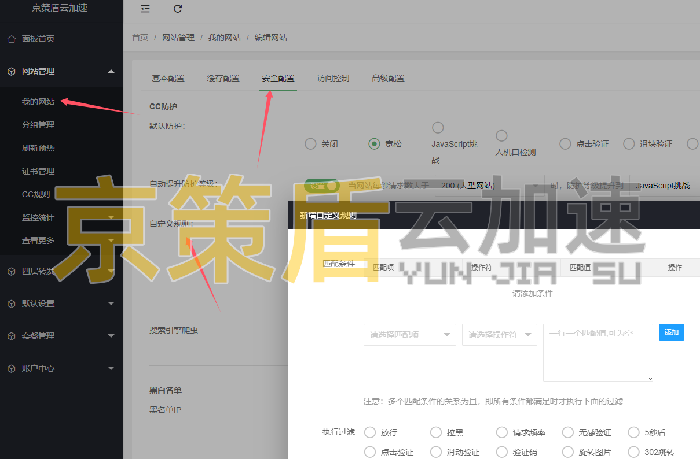
Task: Open the 高级配置 tab
Action: tap(388, 77)
